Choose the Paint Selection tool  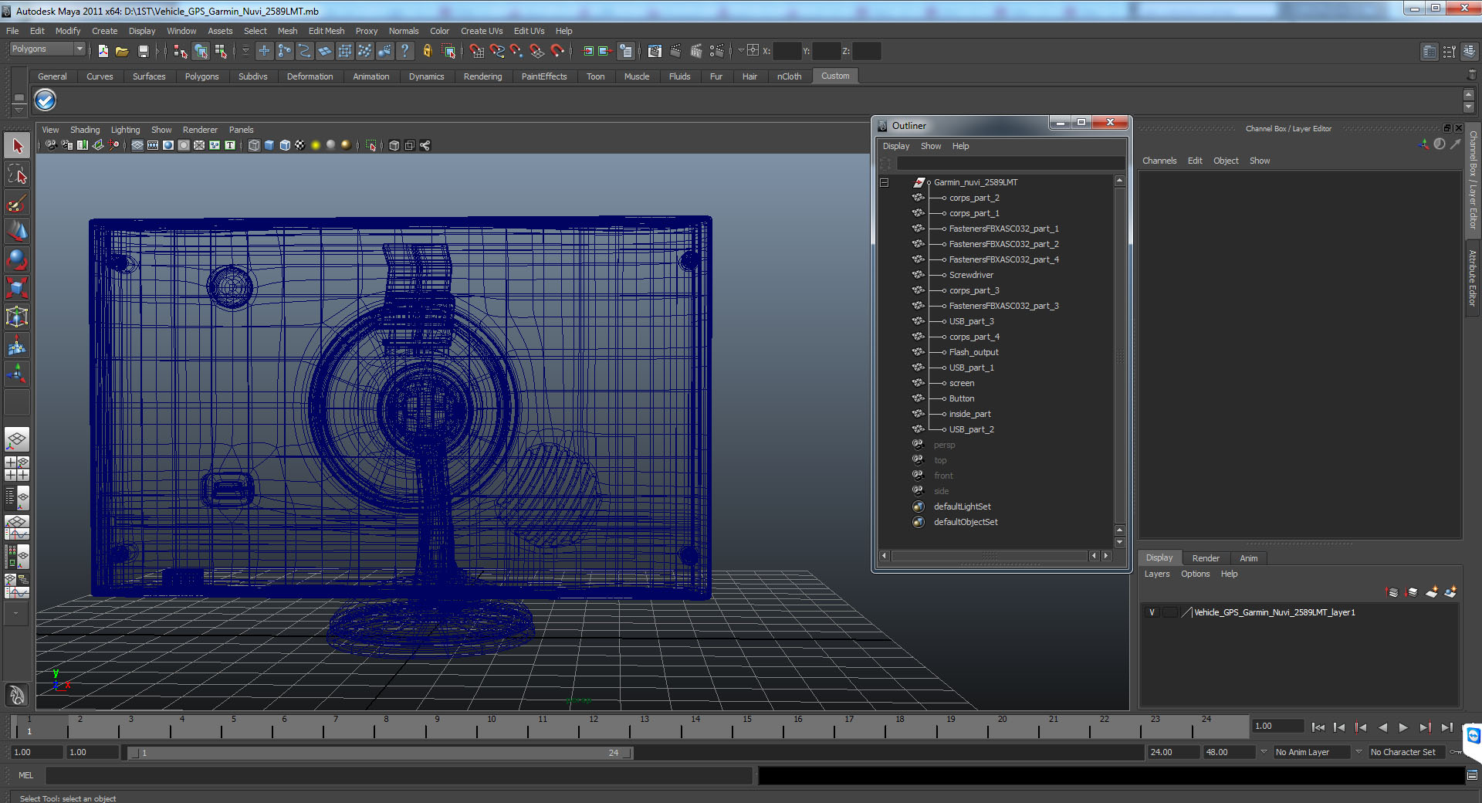(x=17, y=203)
